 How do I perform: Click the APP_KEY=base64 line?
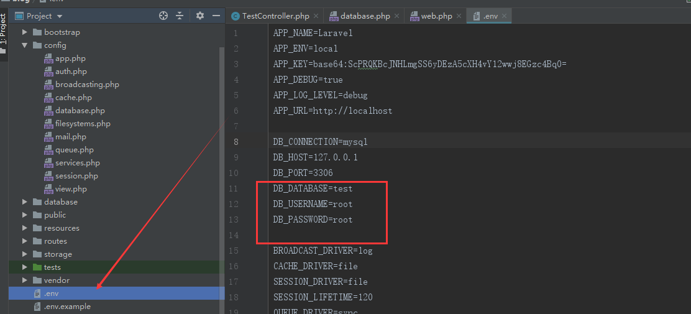[419, 65]
